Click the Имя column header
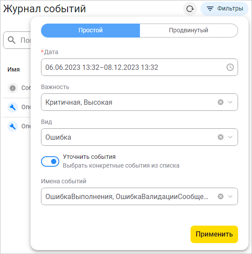 (x=14, y=69)
